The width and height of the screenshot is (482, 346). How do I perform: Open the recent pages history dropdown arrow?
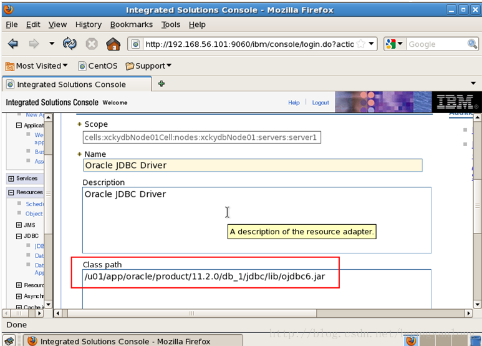pos(52,44)
